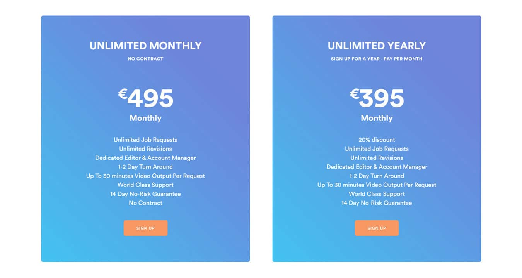
Task: Click 'World Class Support' in the Yearly plan
Action: (377, 194)
